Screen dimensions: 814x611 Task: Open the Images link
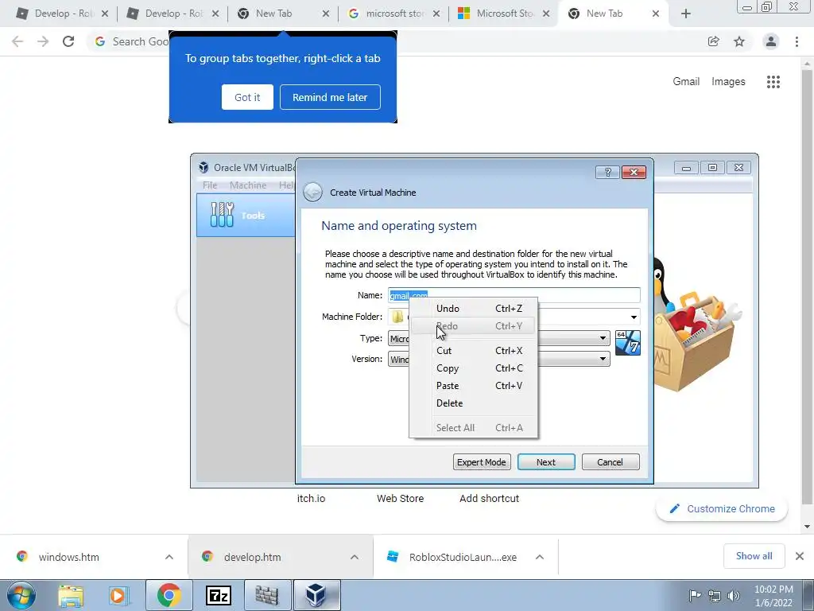[728, 82]
